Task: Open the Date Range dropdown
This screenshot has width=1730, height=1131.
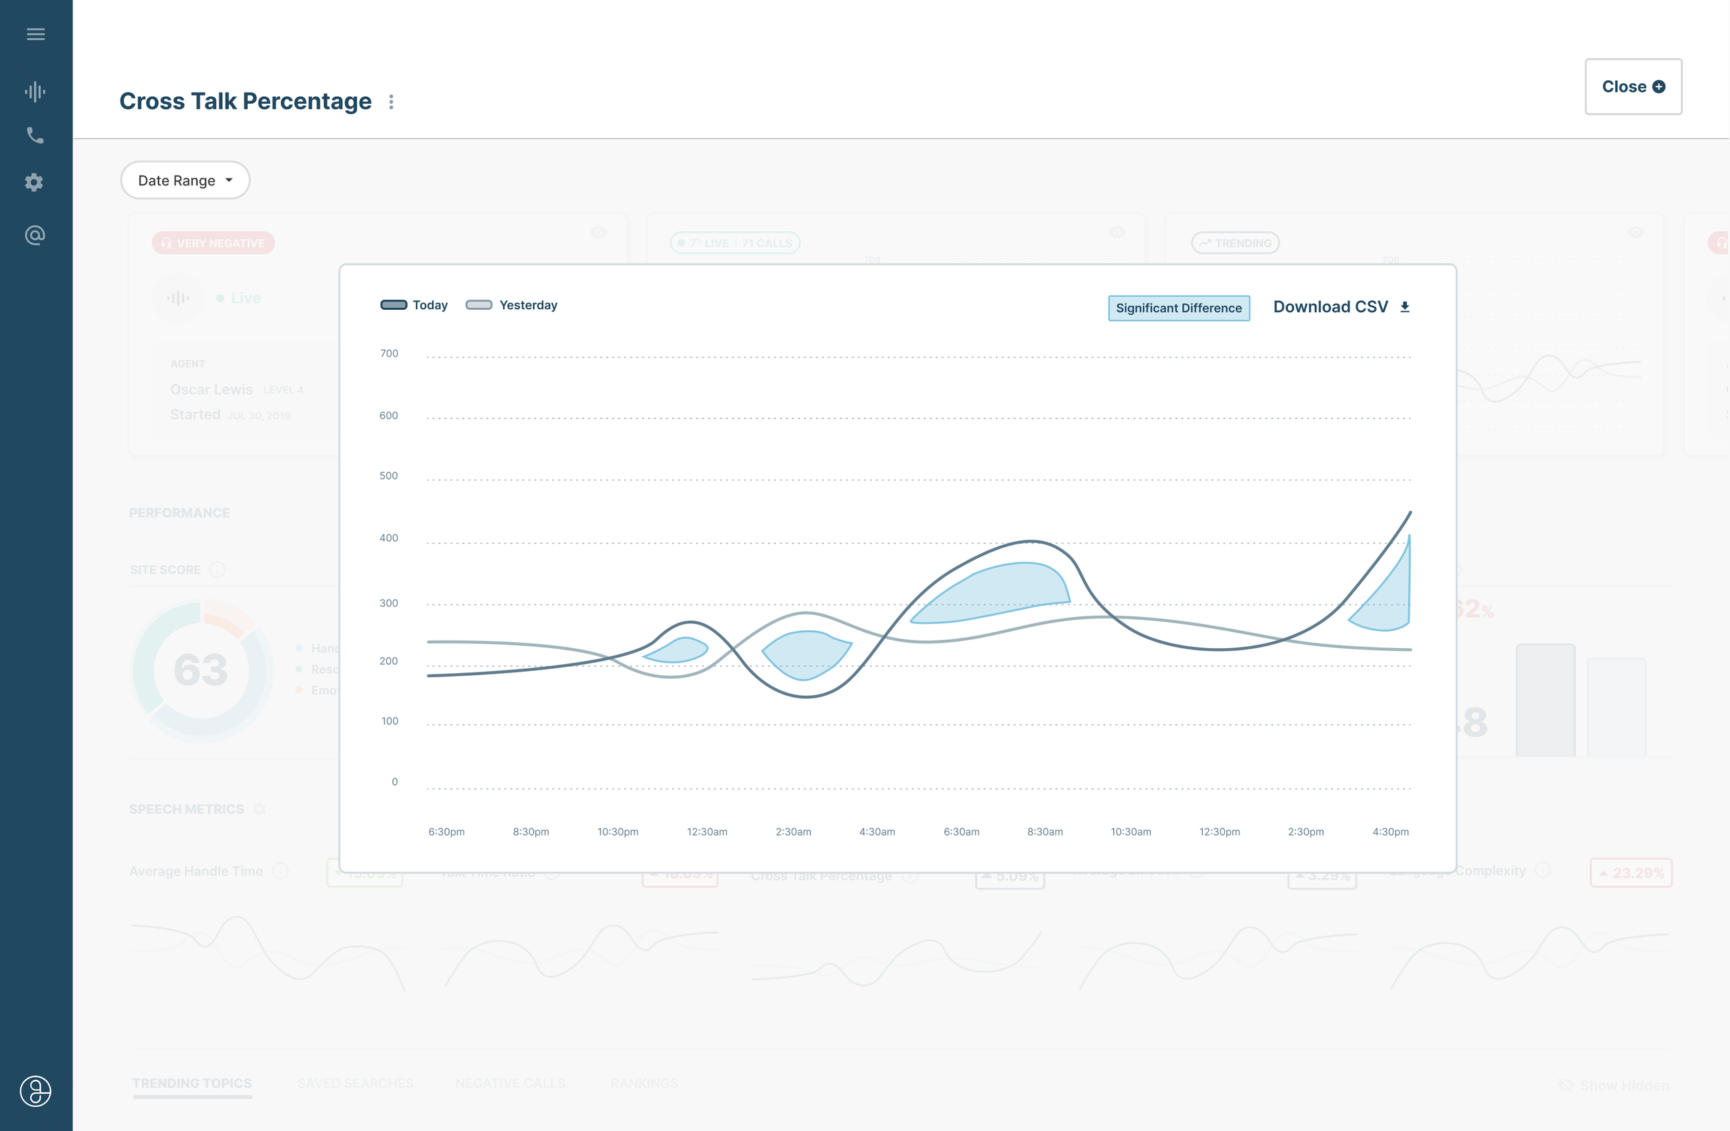Action: point(185,179)
